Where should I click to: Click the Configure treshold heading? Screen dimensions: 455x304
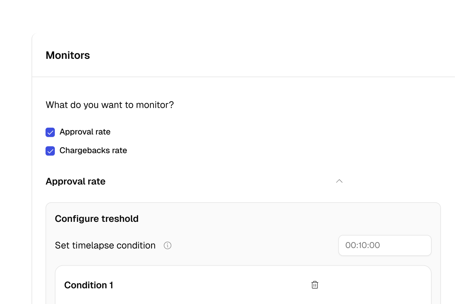(x=97, y=218)
